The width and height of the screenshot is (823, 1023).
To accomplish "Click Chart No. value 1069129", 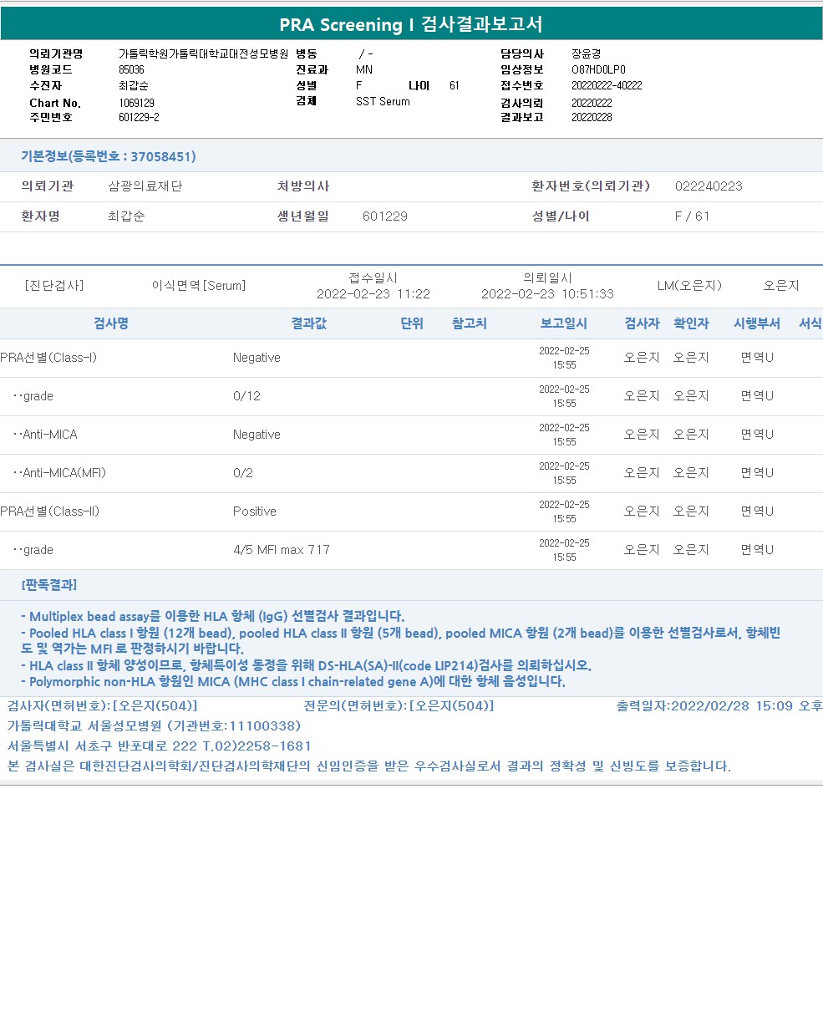I will click(136, 103).
